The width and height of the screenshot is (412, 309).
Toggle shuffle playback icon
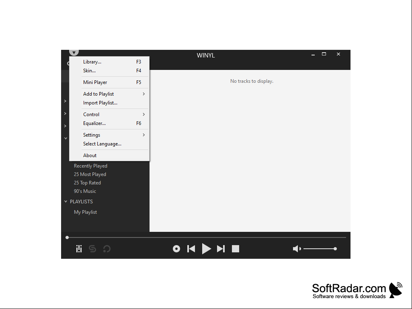[x=92, y=249]
